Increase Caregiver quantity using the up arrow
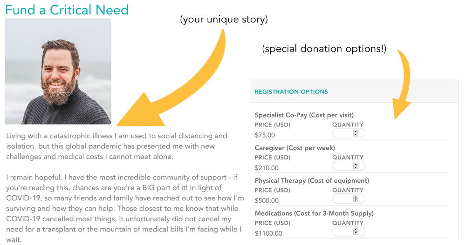The height and width of the screenshot is (245, 466). (x=356, y=165)
